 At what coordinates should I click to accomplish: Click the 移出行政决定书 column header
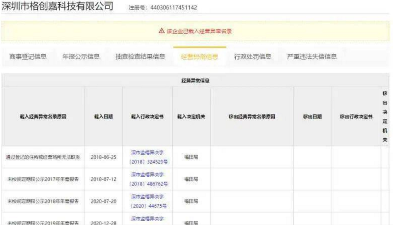(x=356, y=117)
